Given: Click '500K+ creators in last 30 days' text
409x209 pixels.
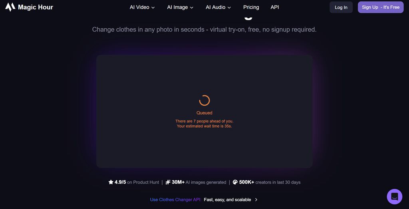Looking at the screenshot, I should [x=270, y=182].
